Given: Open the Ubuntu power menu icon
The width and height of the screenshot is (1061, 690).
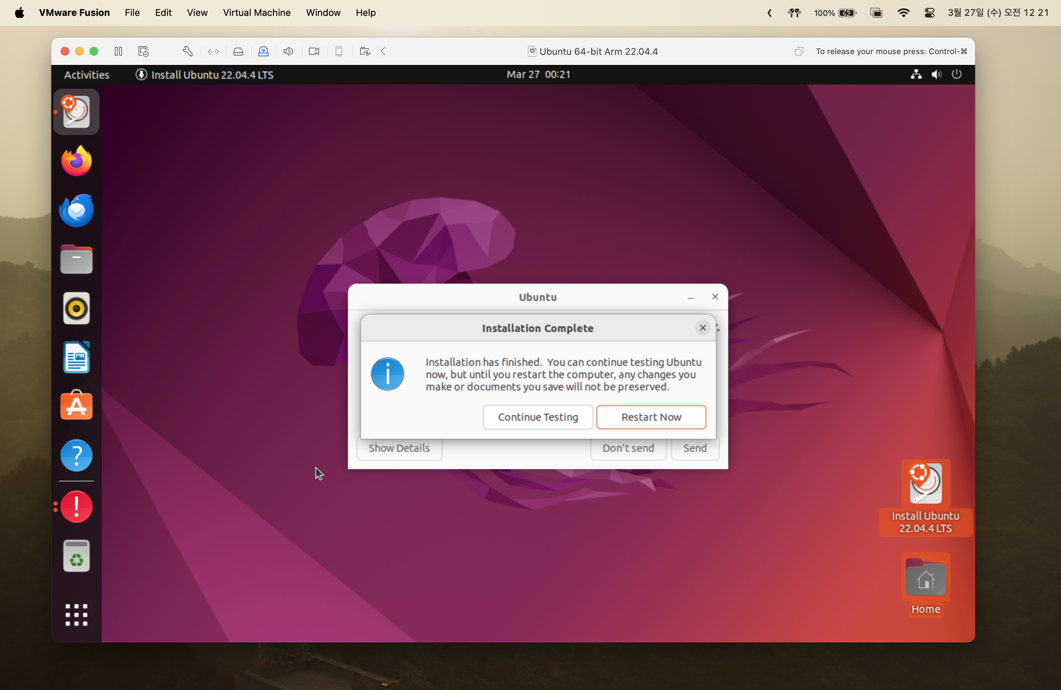Looking at the screenshot, I should coord(956,74).
